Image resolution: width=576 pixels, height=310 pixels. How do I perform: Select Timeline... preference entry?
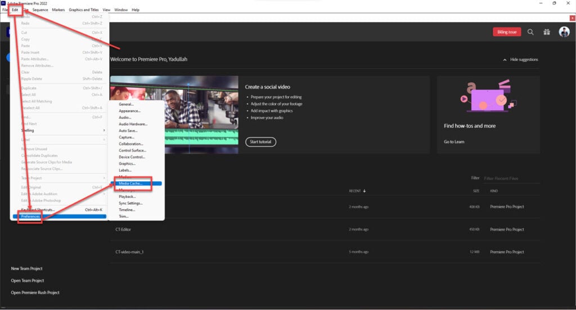click(127, 210)
